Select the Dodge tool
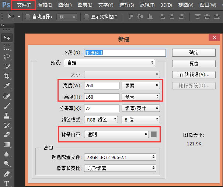The image size is (223, 187). tap(7, 163)
